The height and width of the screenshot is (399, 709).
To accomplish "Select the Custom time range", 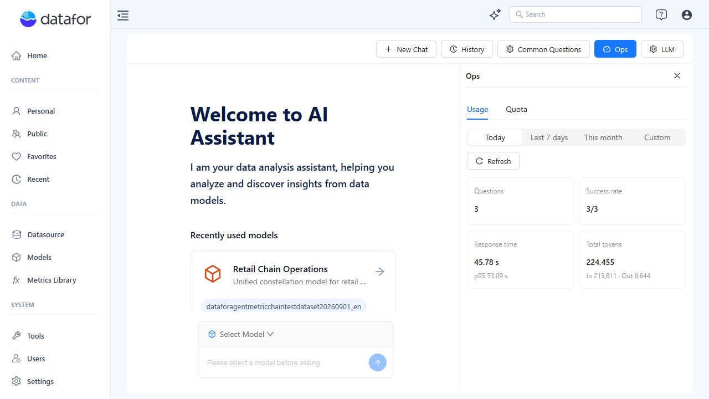I will click(x=657, y=137).
